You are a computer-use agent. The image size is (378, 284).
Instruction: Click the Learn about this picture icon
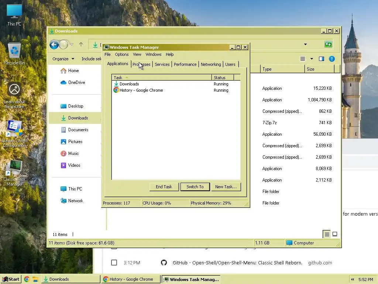coord(14,95)
